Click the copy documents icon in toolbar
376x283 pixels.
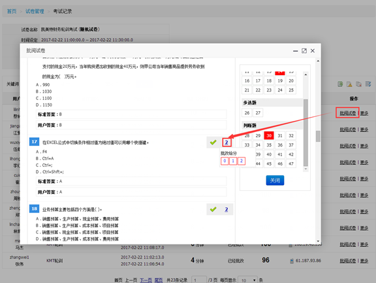359,84
